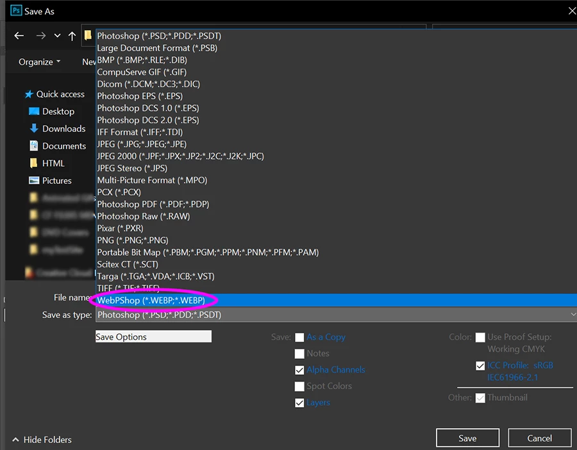This screenshot has width=577, height=450.
Task: Click the Back navigation arrow
Action: [19, 36]
